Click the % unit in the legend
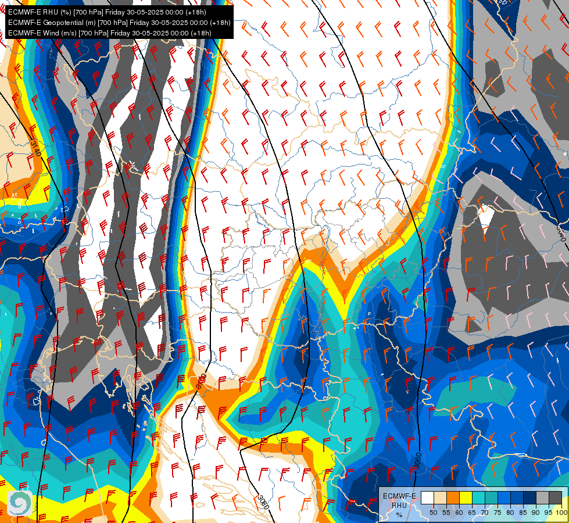This screenshot has width=569, height=523. point(399,515)
